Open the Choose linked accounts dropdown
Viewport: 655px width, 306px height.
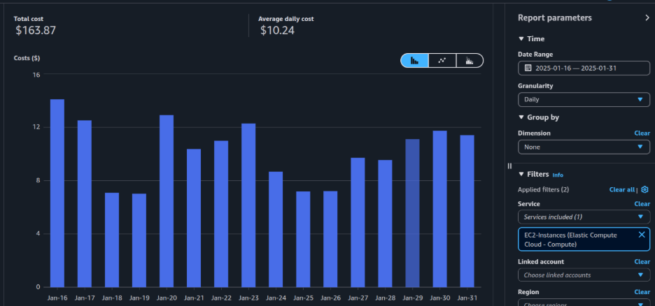point(584,275)
